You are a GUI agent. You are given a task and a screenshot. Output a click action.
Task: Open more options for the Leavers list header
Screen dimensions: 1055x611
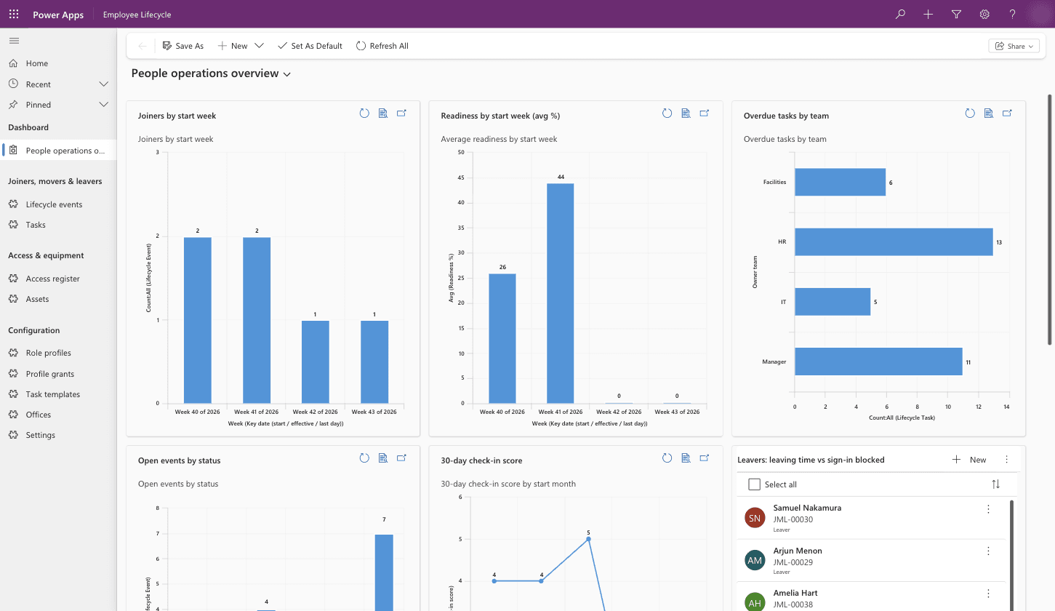pos(1006,460)
